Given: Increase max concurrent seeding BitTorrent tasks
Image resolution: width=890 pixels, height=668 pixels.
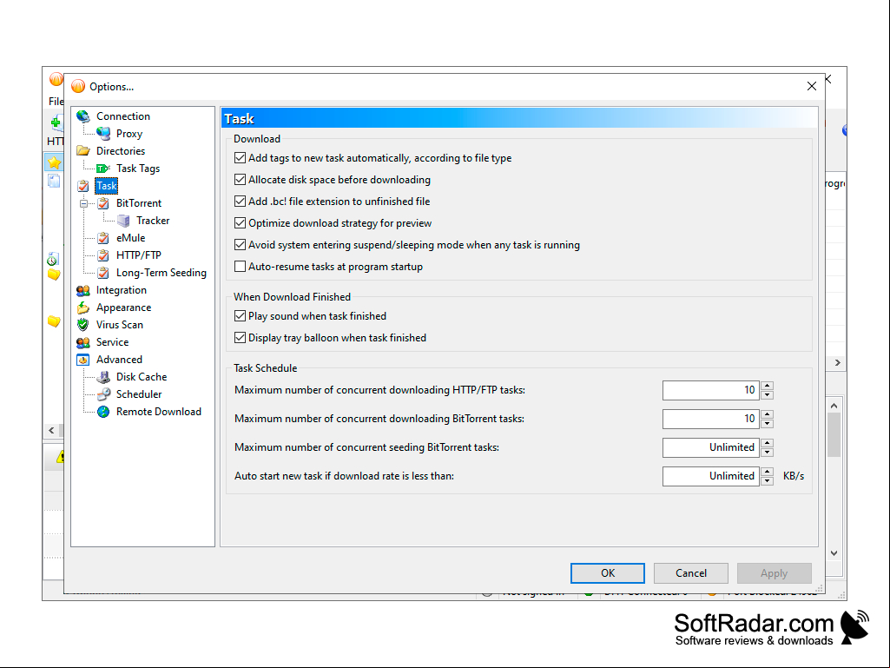Looking at the screenshot, I should click(767, 443).
